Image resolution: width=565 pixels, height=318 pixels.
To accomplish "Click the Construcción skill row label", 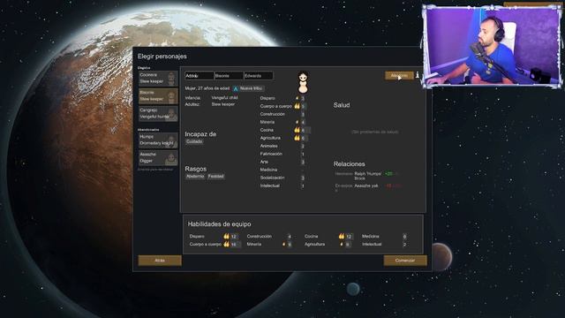I will (x=273, y=114).
